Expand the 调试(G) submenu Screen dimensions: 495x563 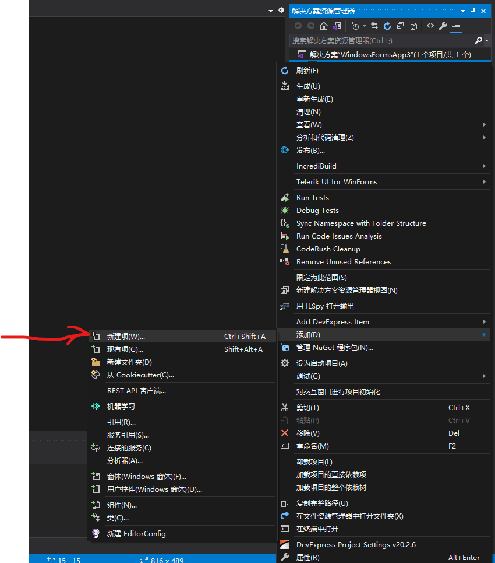[x=384, y=376]
